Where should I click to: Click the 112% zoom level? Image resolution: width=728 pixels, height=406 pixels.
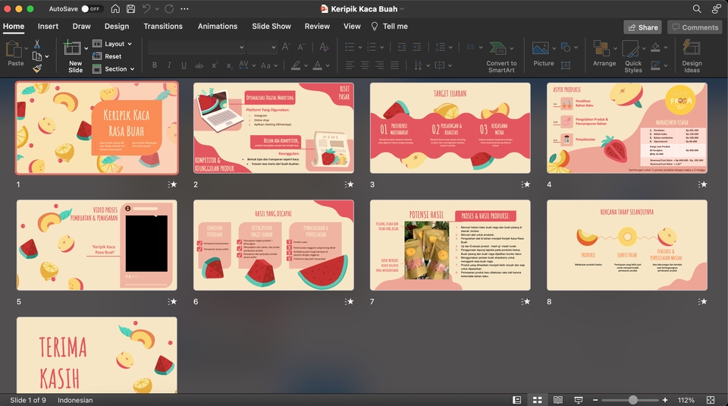point(686,400)
